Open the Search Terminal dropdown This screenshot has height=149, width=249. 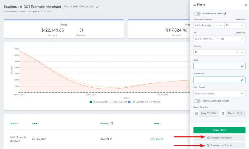[206, 39]
